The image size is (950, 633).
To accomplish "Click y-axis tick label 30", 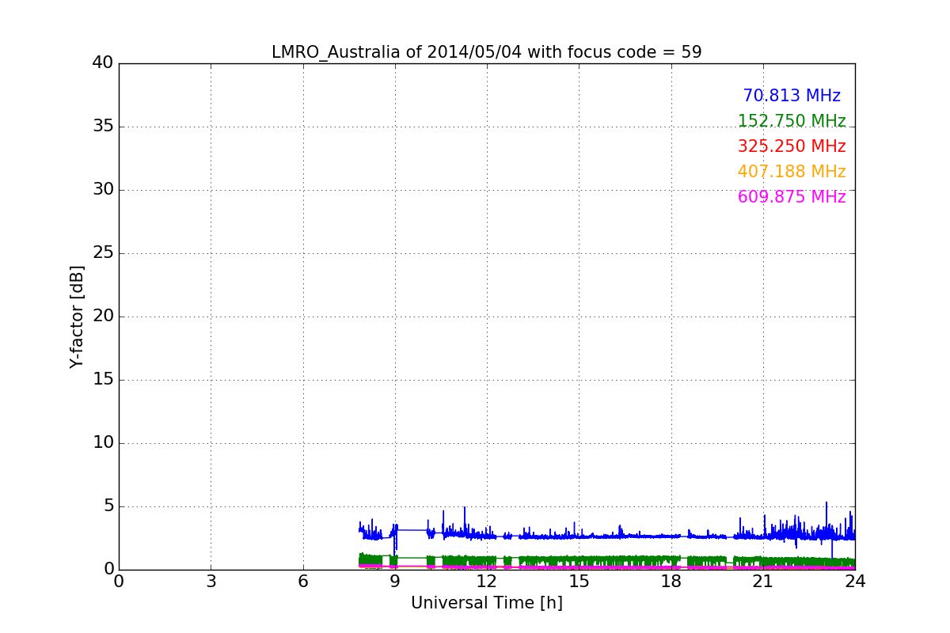I will (x=103, y=190).
